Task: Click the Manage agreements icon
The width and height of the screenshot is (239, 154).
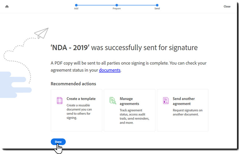Action: [113, 101]
